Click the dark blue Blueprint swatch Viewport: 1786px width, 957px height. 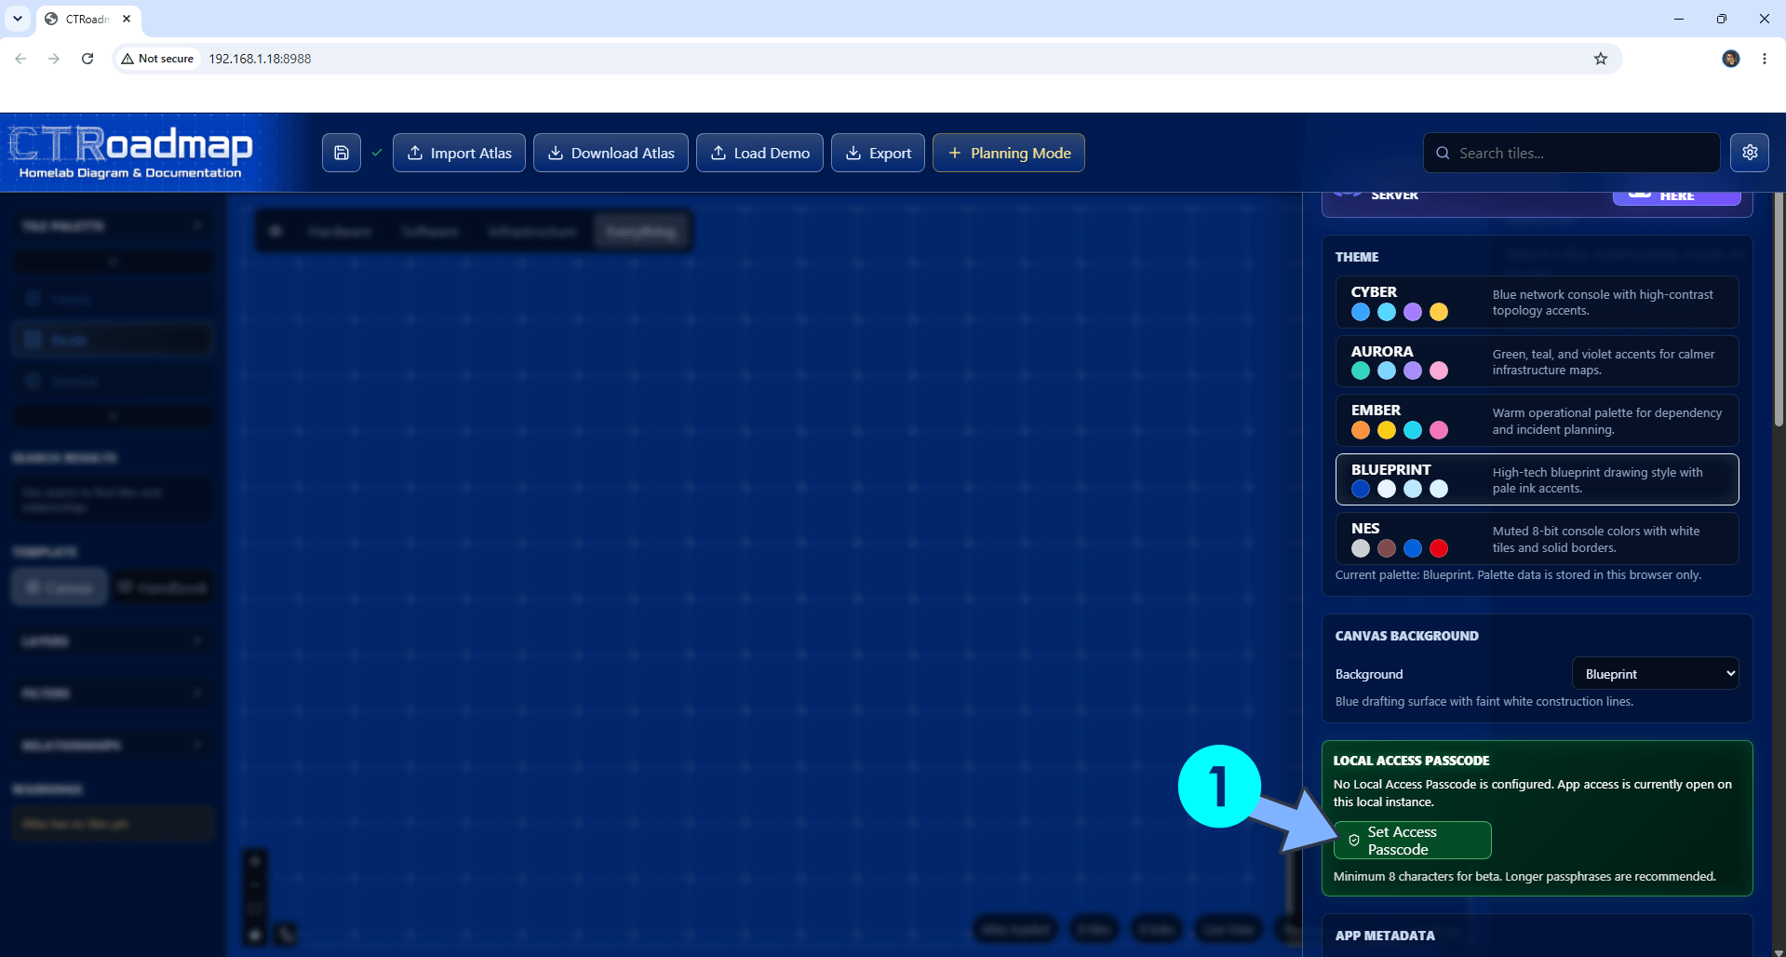(x=1361, y=489)
